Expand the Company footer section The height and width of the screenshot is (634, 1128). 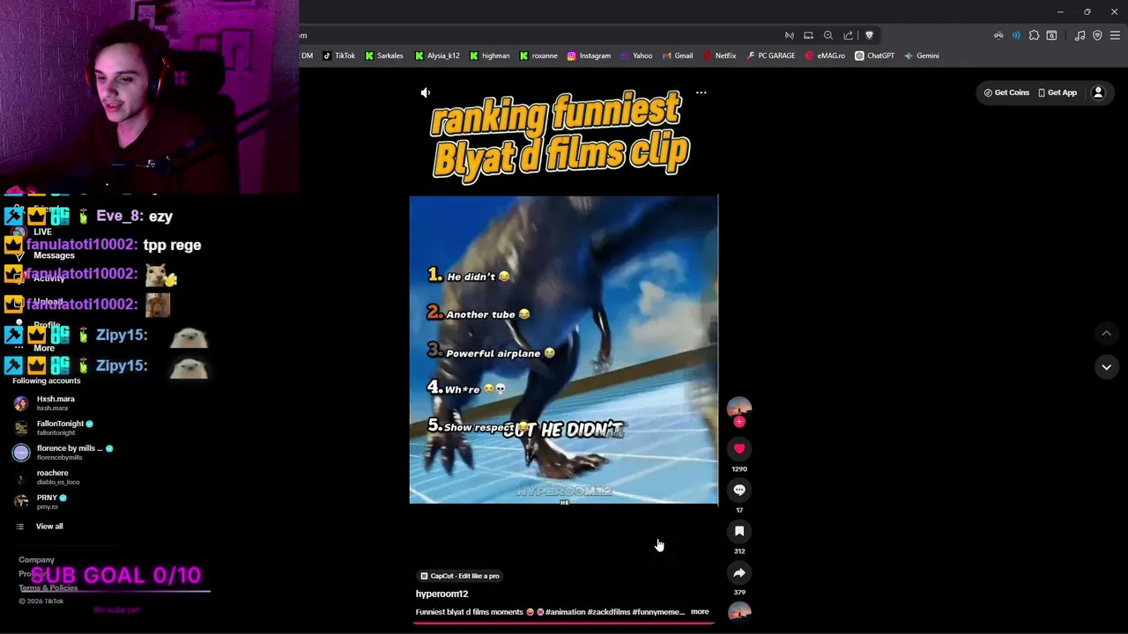[x=36, y=560]
